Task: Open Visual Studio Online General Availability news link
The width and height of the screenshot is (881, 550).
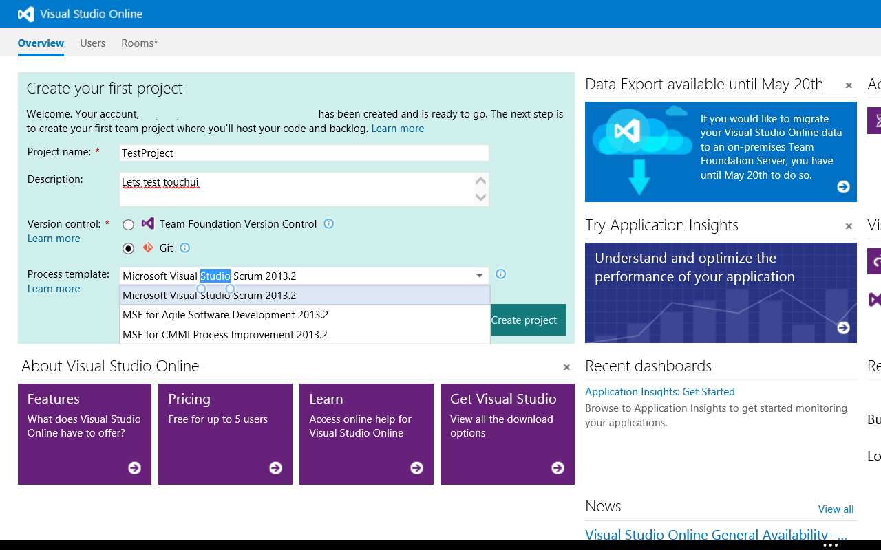Action: click(716, 535)
